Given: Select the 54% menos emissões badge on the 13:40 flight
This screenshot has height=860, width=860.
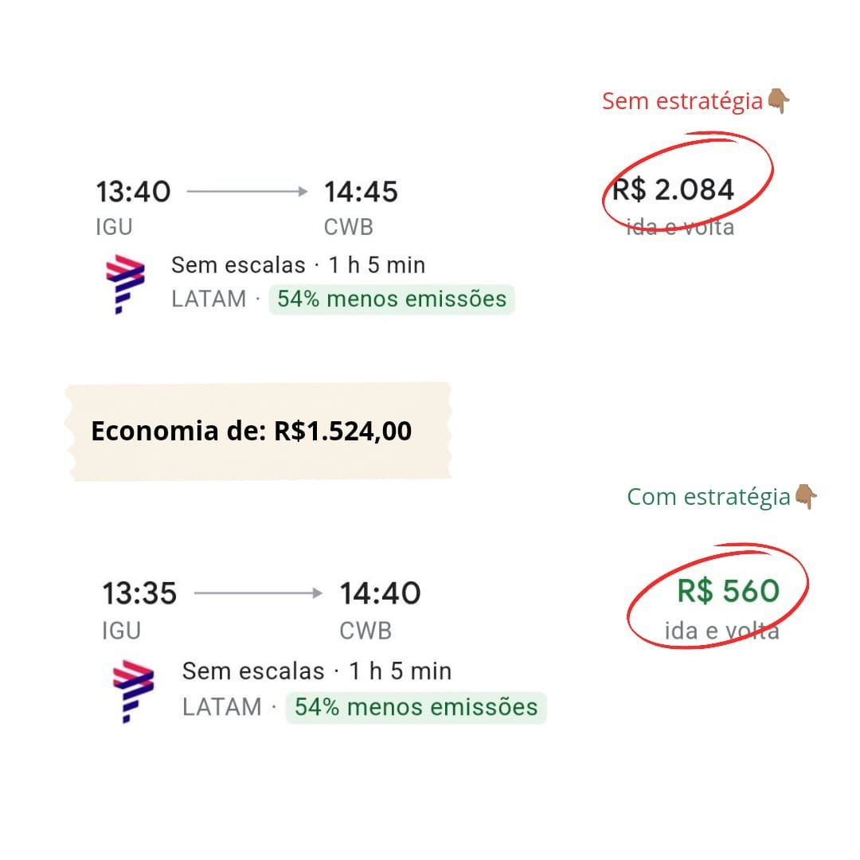Looking at the screenshot, I should (391, 299).
